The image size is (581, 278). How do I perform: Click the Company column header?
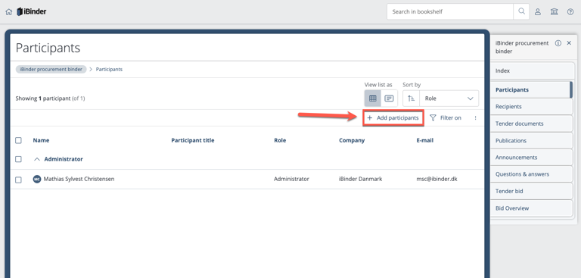(x=352, y=140)
